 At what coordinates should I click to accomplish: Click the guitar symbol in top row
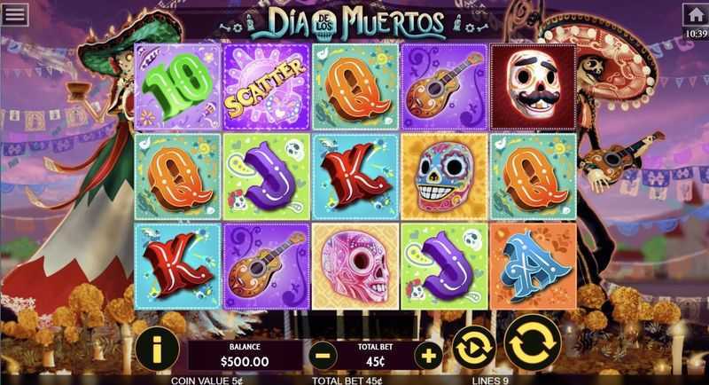(x=444, y=87)
